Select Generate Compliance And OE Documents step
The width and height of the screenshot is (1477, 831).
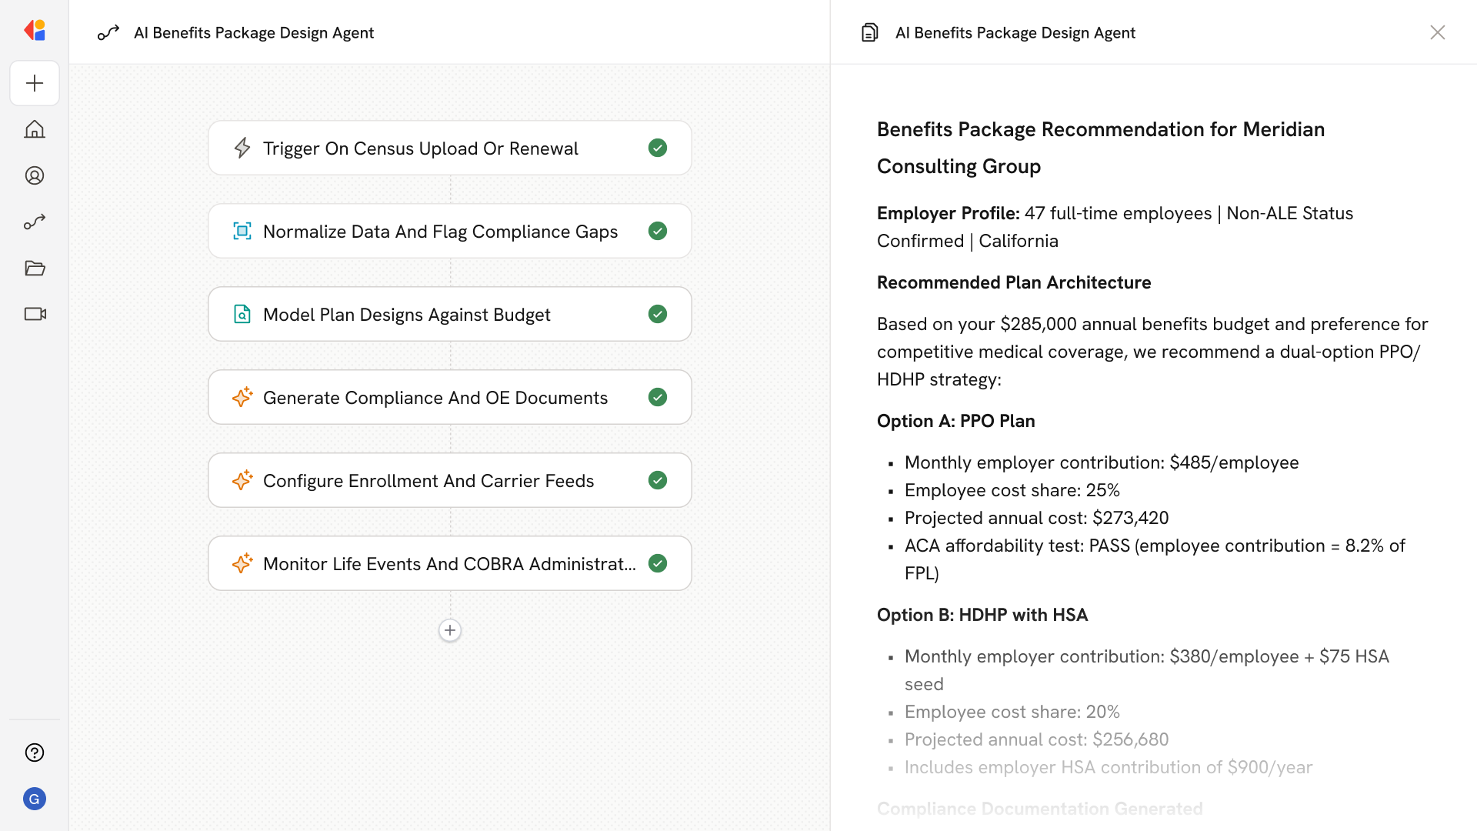[x=435, y=398]
